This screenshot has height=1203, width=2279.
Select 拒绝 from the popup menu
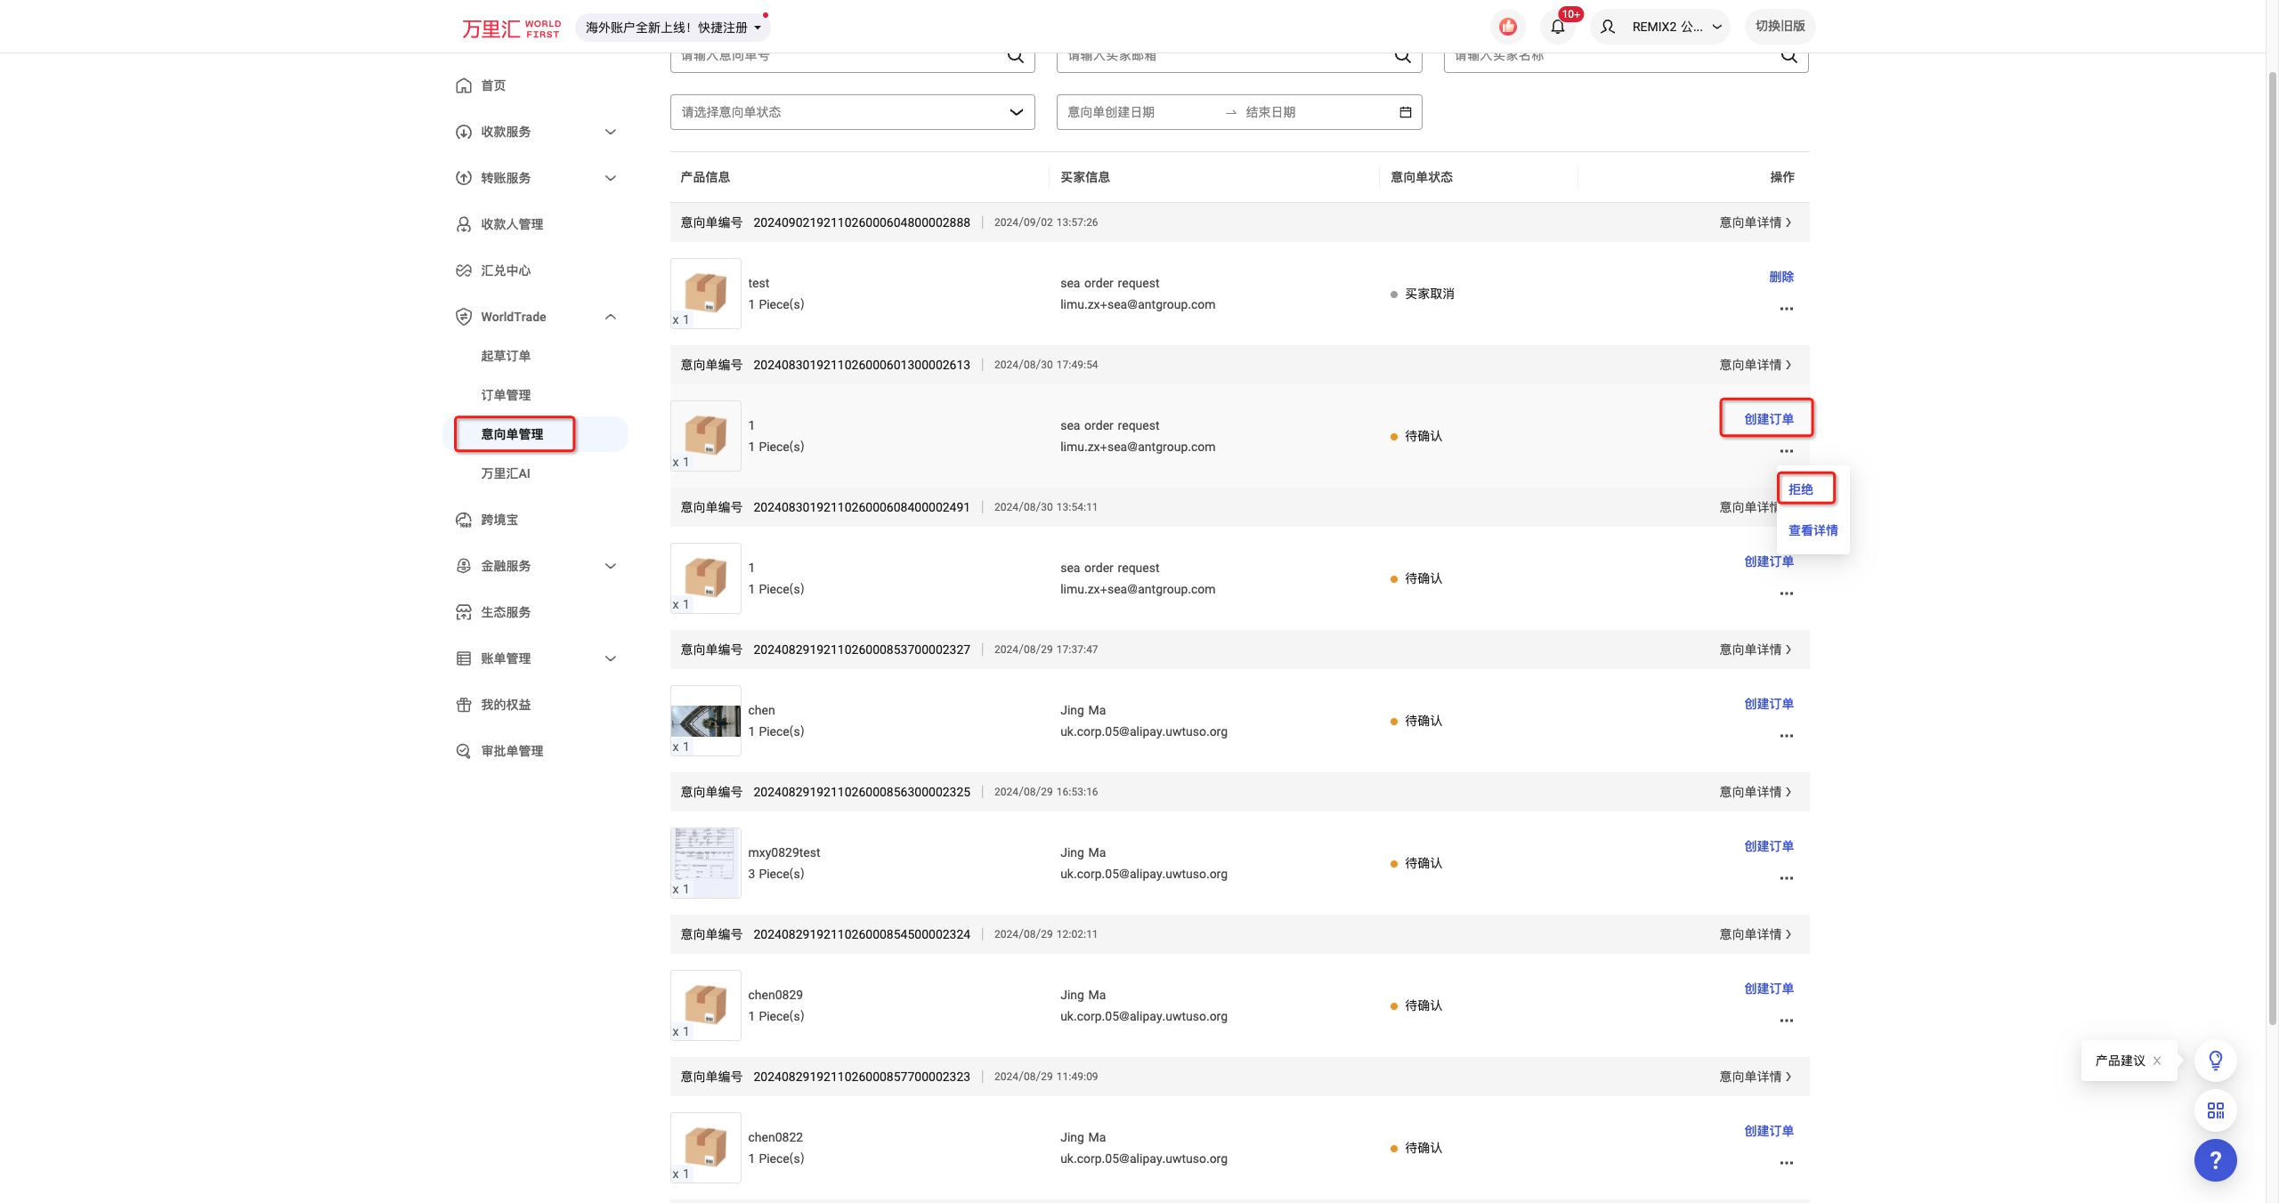(x=1801, y=489)
